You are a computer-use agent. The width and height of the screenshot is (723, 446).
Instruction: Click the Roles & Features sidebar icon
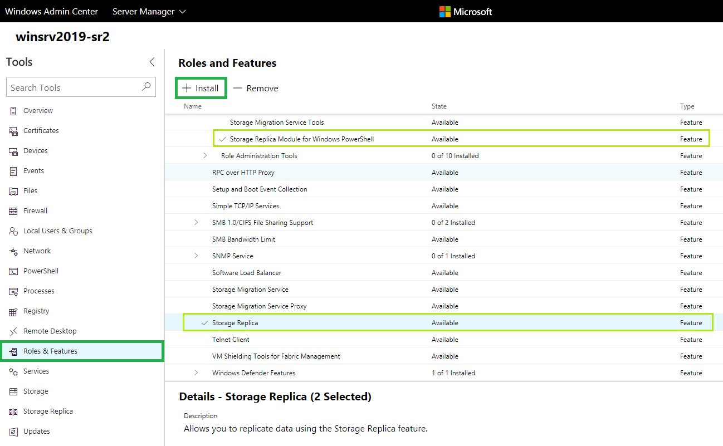pos(13,351)
